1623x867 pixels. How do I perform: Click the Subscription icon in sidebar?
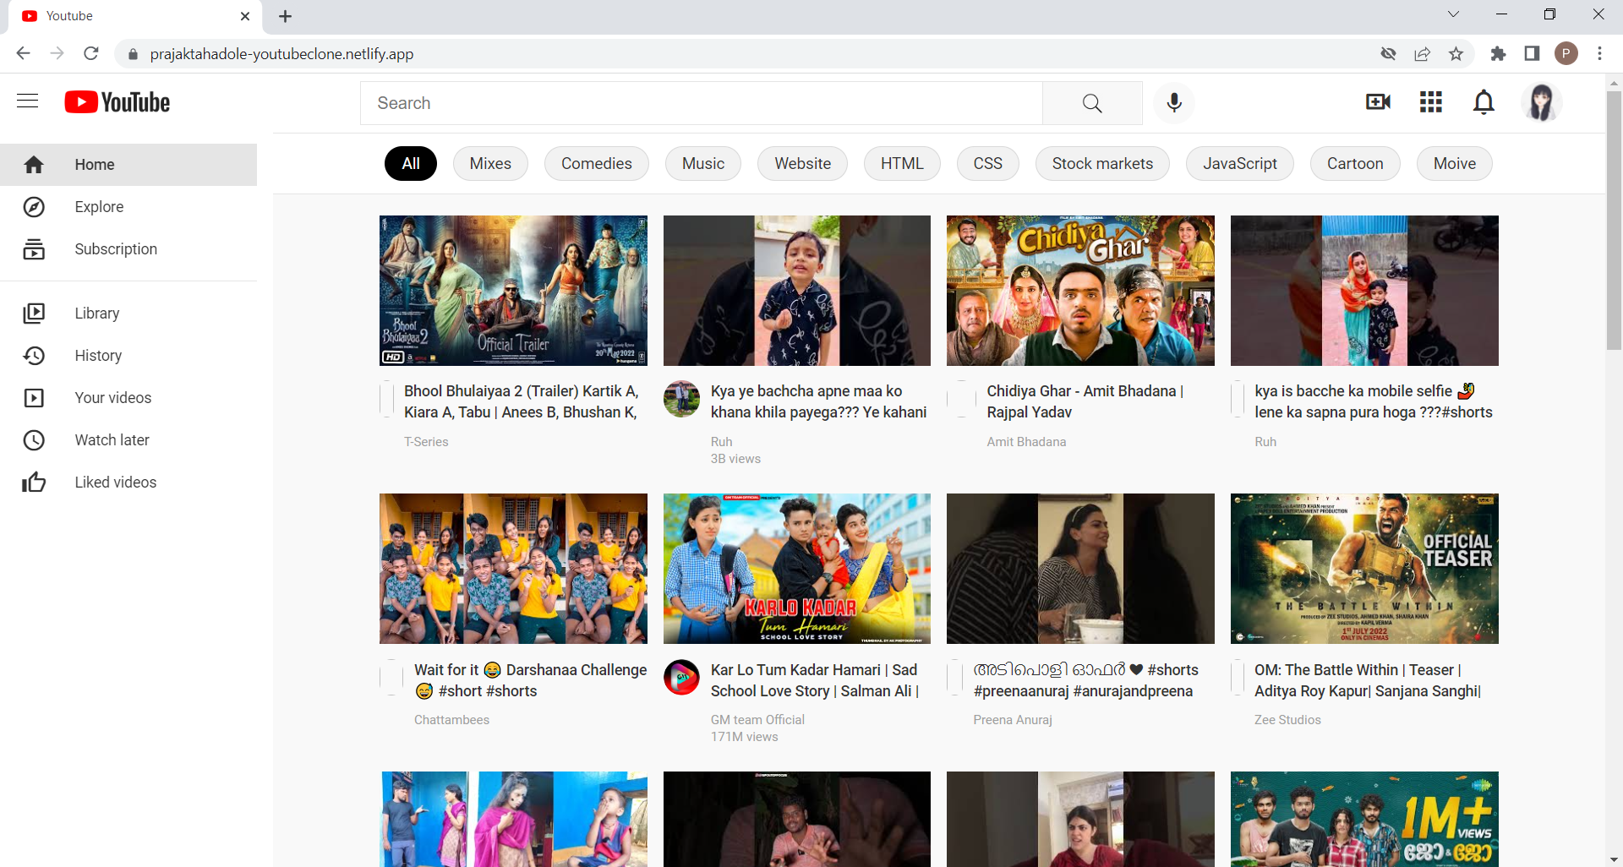(34, 249)
